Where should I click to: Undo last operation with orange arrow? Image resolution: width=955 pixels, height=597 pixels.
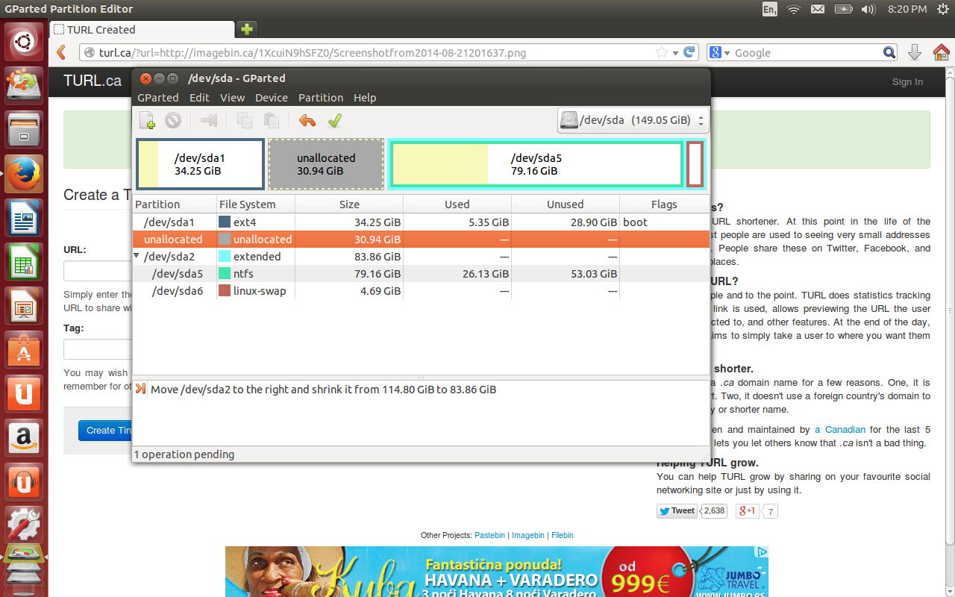pos(307,120)
